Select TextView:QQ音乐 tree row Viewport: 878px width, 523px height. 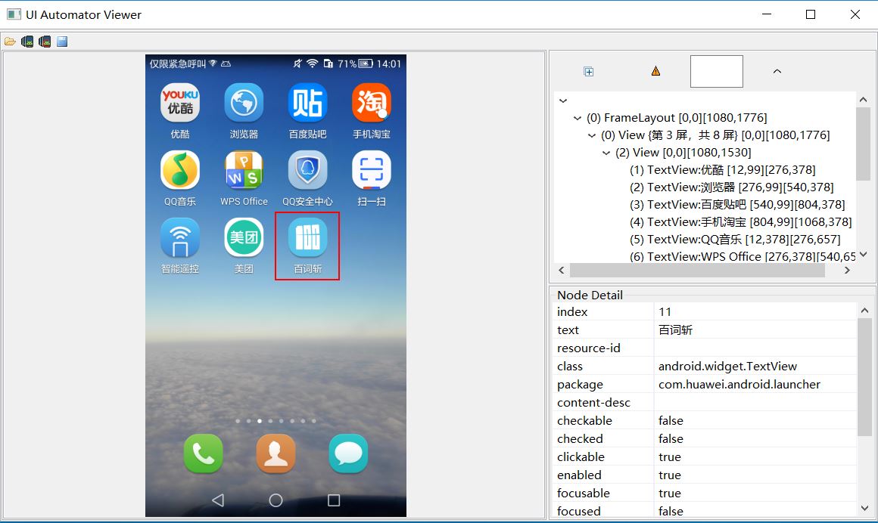pyautogui.click(x=735, y=240)
